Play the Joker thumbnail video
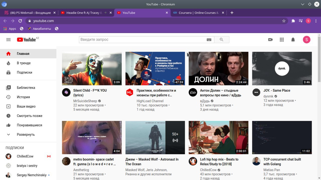Viewport: 321px width, 180px height. pos(92,69)
